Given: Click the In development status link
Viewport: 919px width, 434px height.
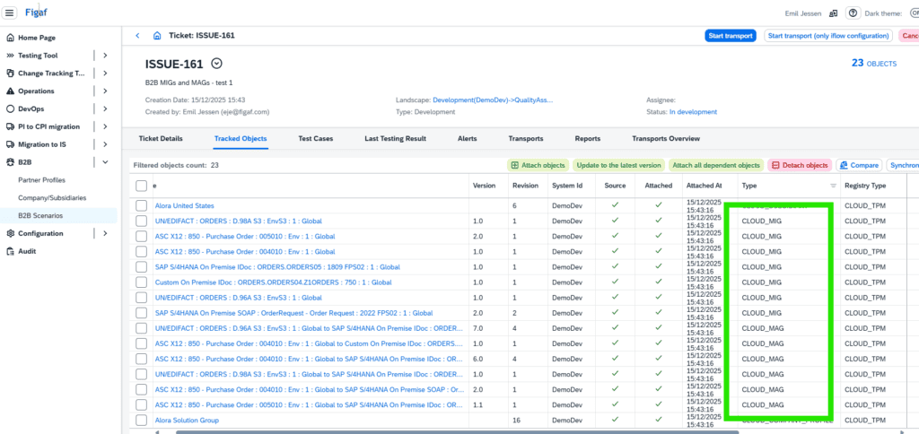Looking at the screenshot, I should pyautogui.click(x=694, y=112).
